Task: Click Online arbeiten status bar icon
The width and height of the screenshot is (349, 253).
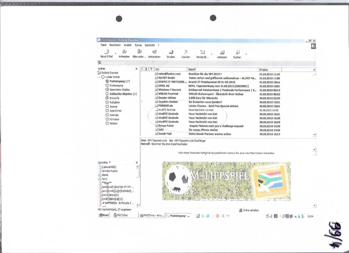Action: pos(241,210)
